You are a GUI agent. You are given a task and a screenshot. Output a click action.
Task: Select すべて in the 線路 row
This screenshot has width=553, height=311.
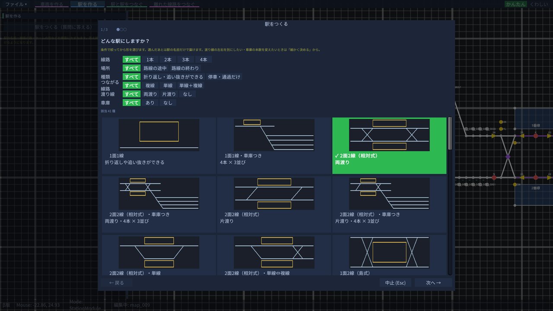point(131,60)
